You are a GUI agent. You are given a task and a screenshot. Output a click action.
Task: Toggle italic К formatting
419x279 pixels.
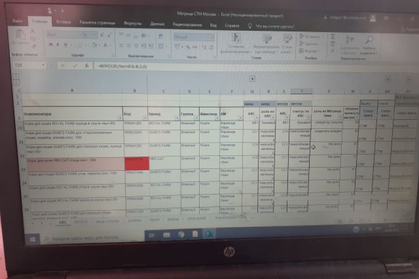click(58, 45)
